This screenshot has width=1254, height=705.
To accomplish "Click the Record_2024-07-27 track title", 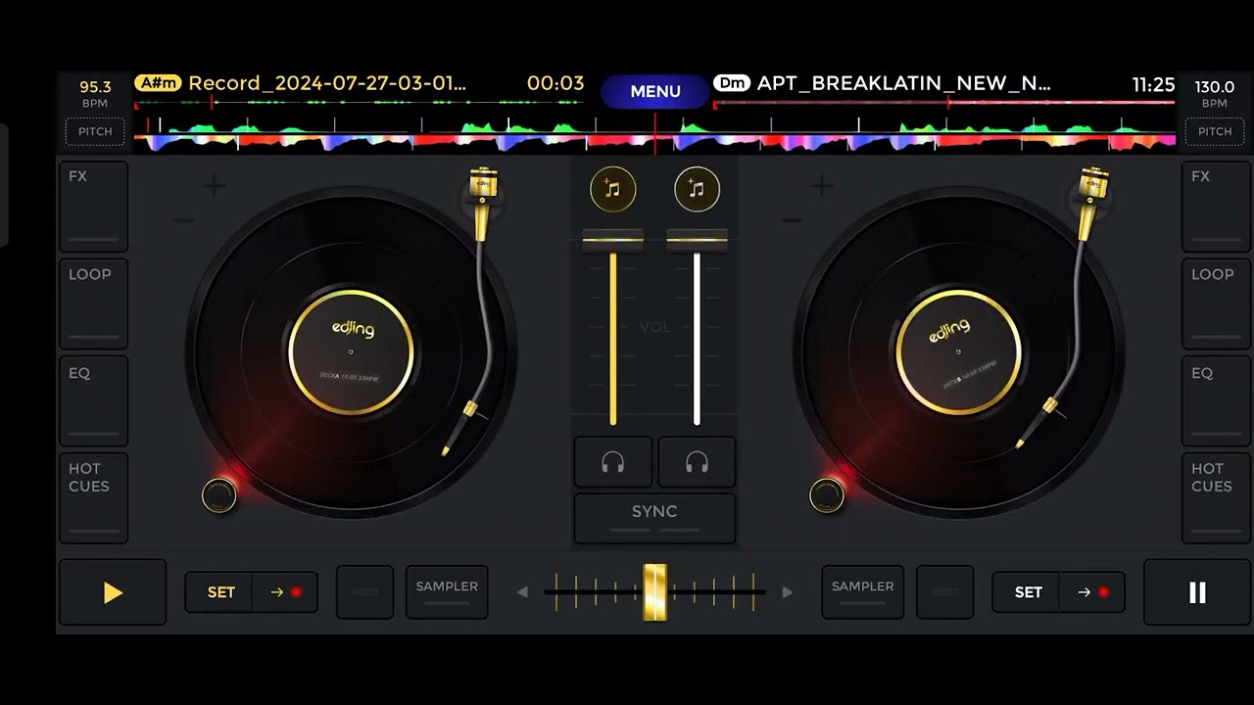I will tap(327, 83).
